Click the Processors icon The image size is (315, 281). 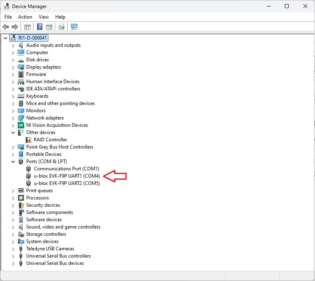(21, 198)
